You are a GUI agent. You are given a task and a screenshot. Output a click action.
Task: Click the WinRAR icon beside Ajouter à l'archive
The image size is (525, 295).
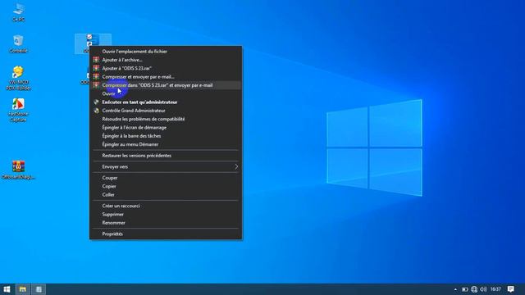[x=96, y=60]
